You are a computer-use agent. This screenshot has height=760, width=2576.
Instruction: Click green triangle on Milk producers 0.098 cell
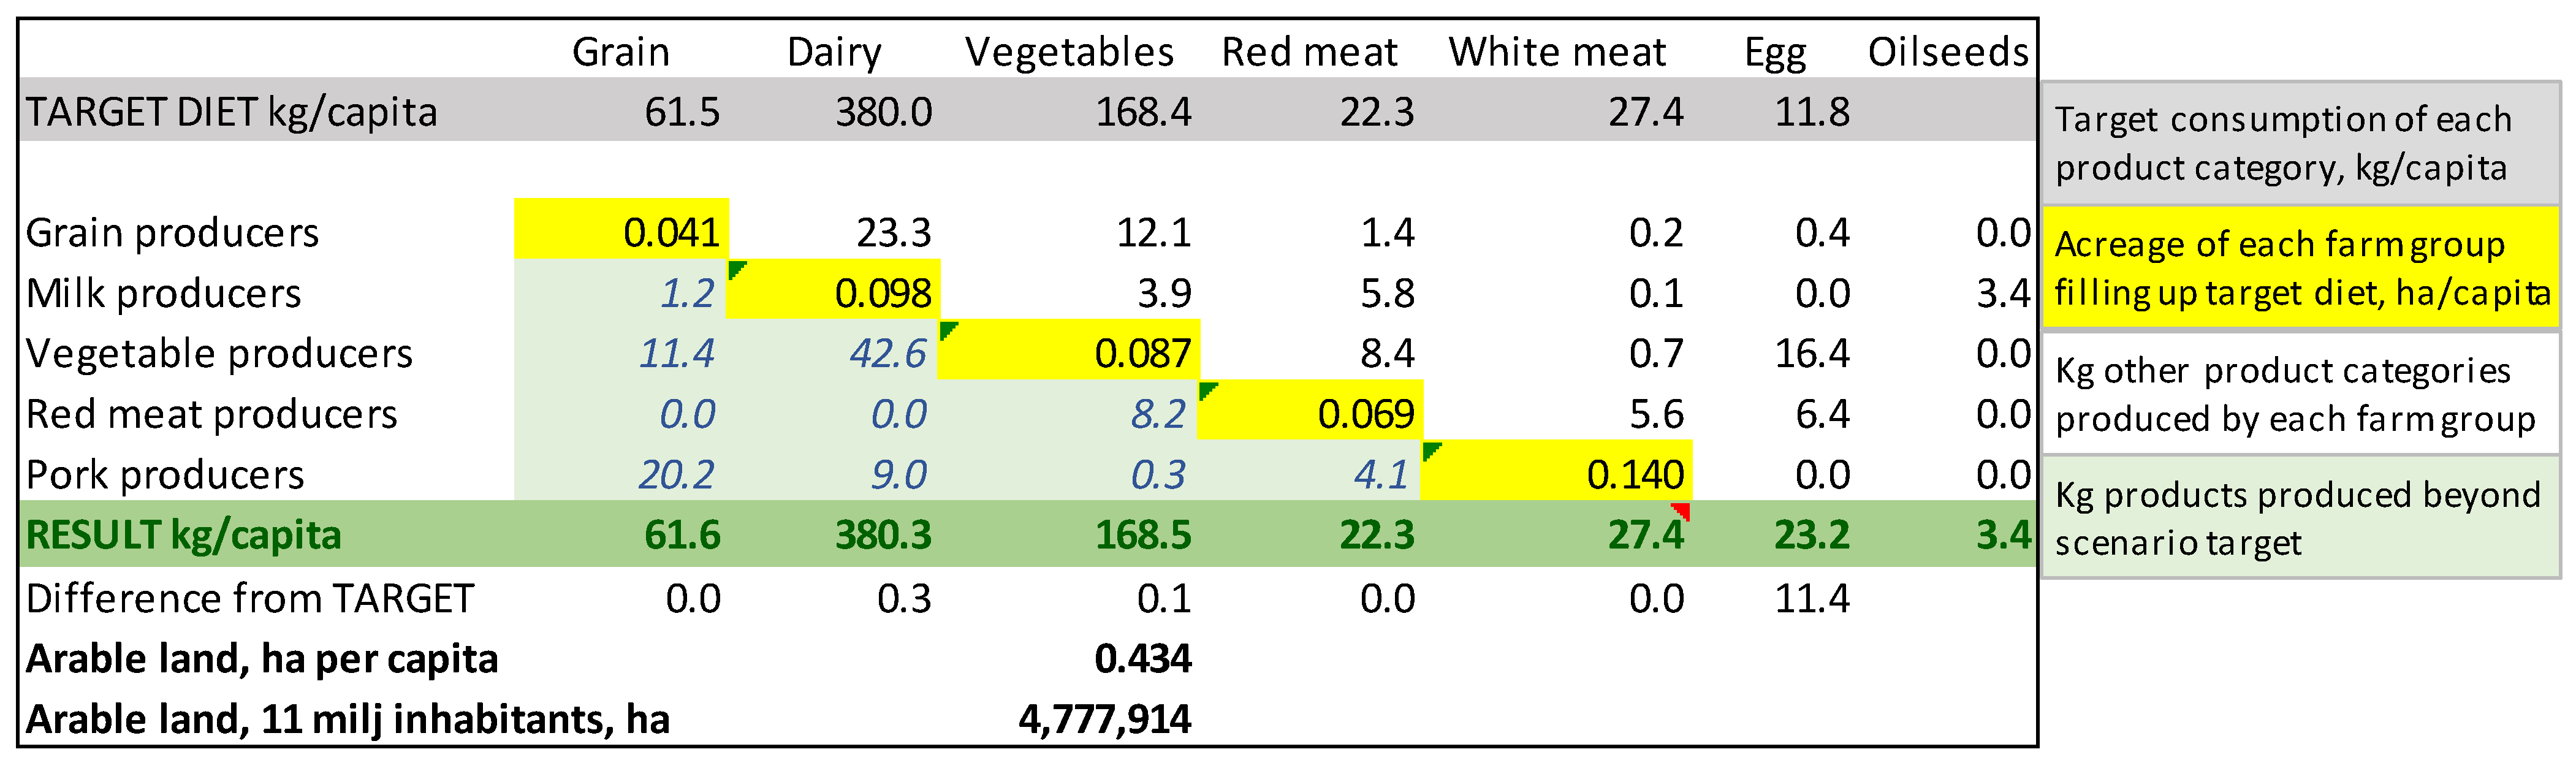(x=737, y=269)
